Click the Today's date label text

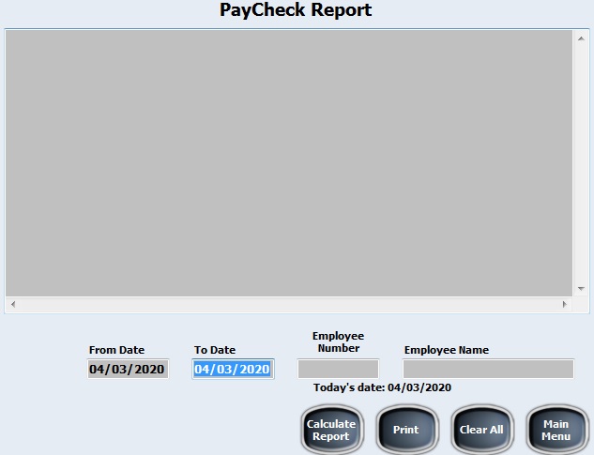382,387
